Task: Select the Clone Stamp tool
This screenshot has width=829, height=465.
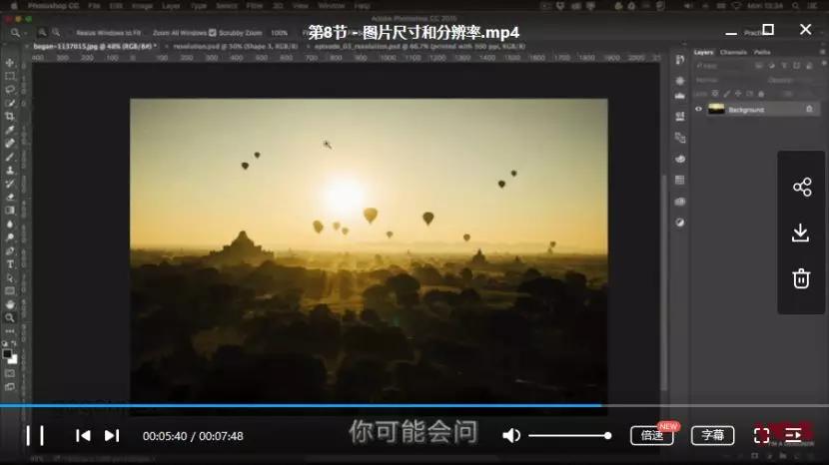Action: point(10,171)
